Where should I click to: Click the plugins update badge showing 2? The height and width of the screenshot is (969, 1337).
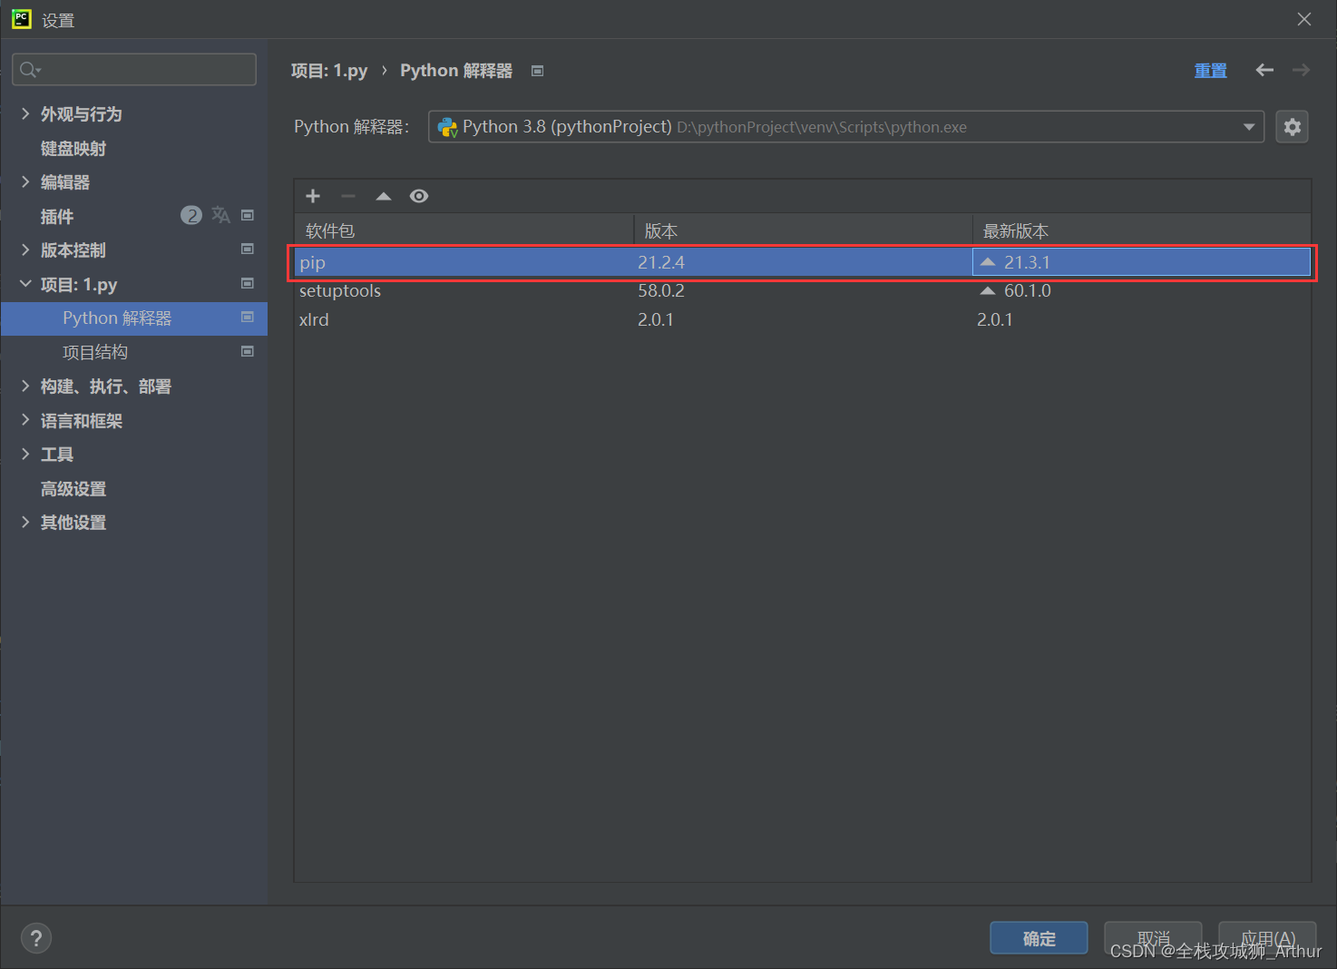coord(191,215)
